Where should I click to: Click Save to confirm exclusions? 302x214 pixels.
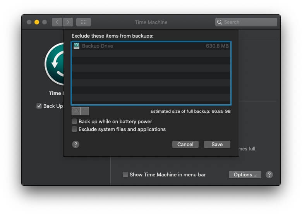point(217,144)
